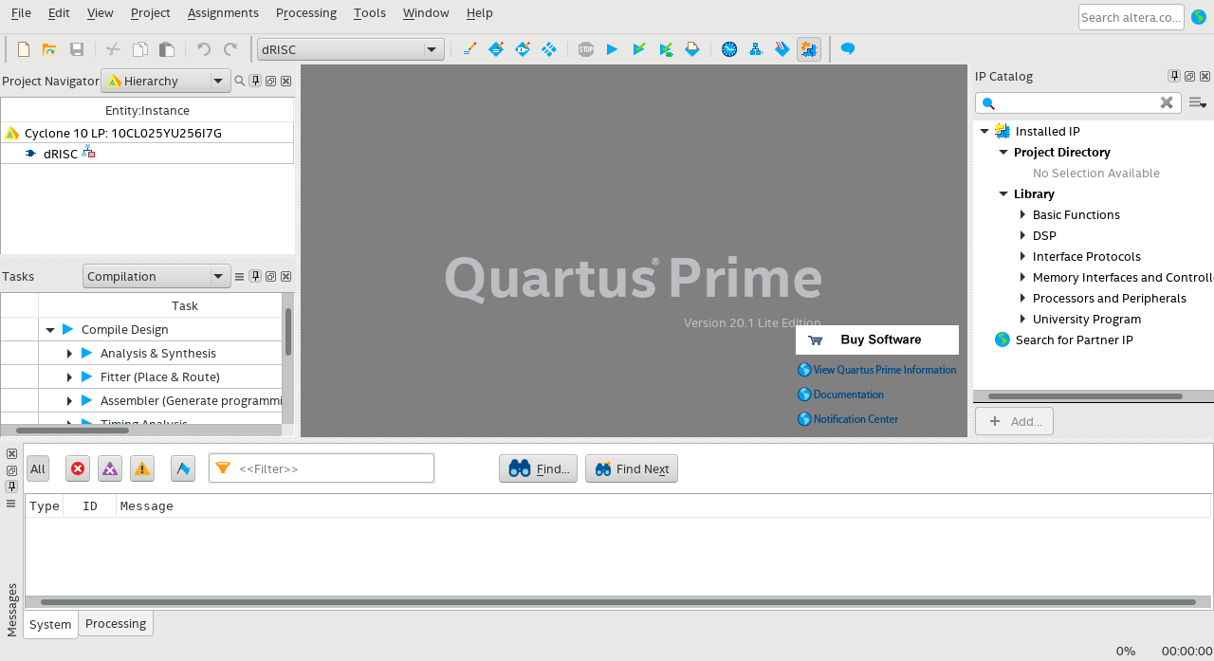Screen dimensions: 1214x661
Task: Click the New file toolbar icon
Action: (x=24, y=49)
